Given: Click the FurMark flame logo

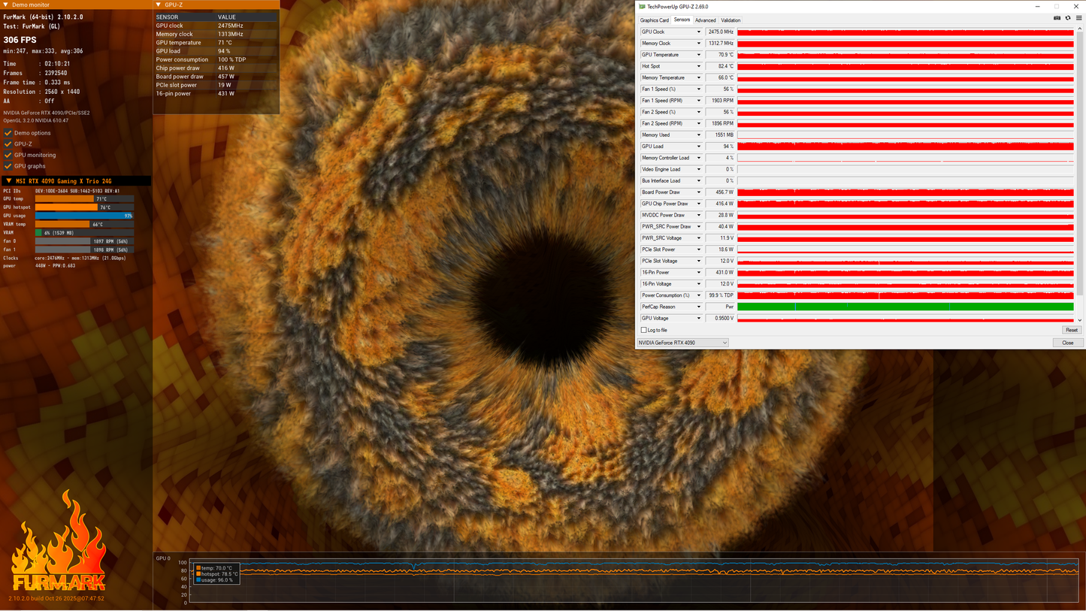Looking at the screenshot, I should (59, 541).
